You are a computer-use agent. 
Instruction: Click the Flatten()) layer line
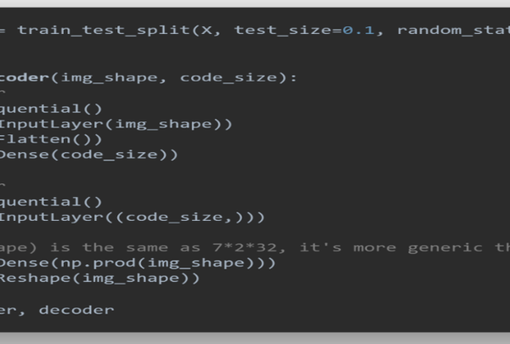[x=51, y=139]
